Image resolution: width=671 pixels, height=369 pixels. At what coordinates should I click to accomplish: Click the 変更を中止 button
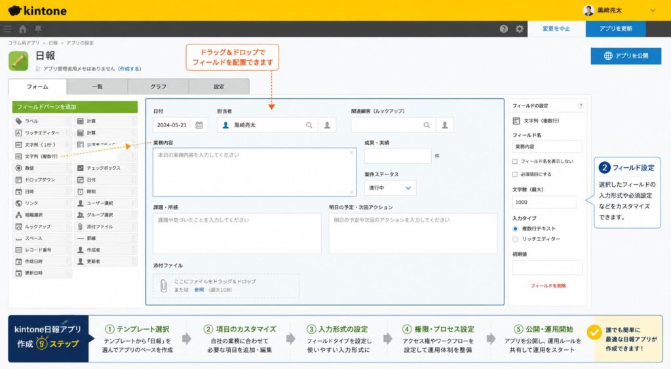[556, 29]
